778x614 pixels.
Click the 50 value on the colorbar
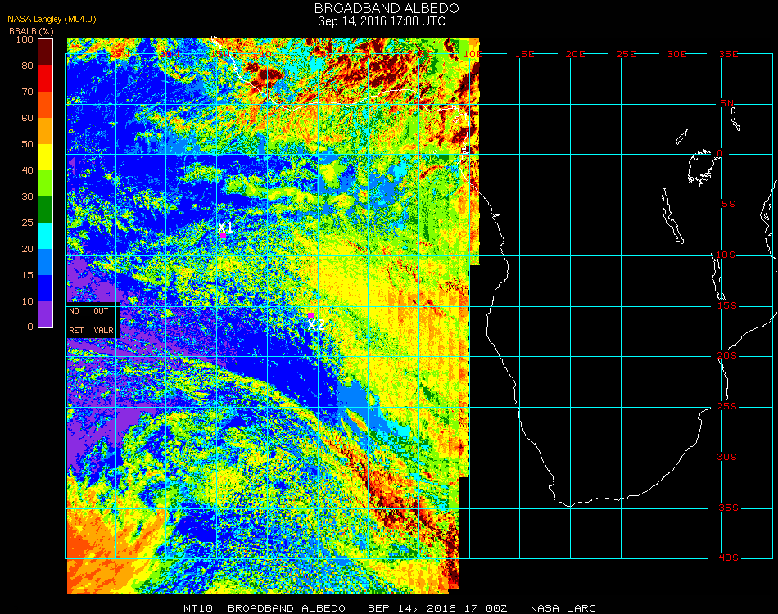tap(27, 145)
